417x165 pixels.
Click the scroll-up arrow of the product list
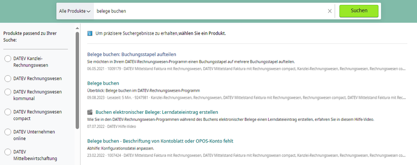77,28
